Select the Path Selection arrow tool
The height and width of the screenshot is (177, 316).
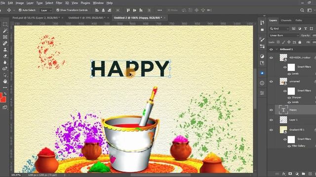[5, 75]
